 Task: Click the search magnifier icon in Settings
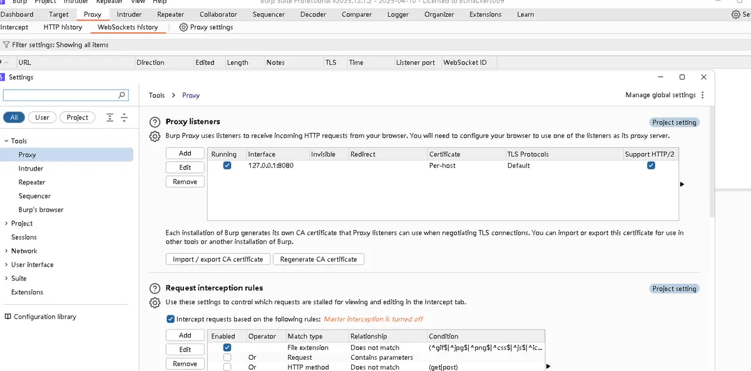click(x=122, y=95)
